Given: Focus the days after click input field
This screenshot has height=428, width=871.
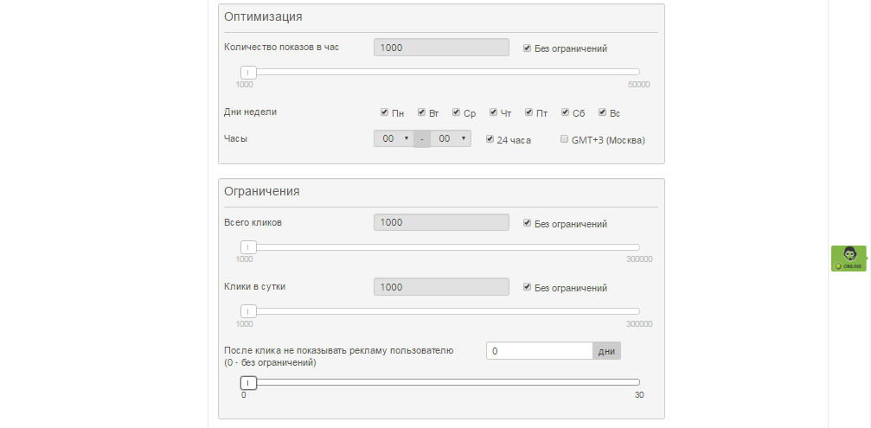Looking at the screenshot, I should 539,351.
